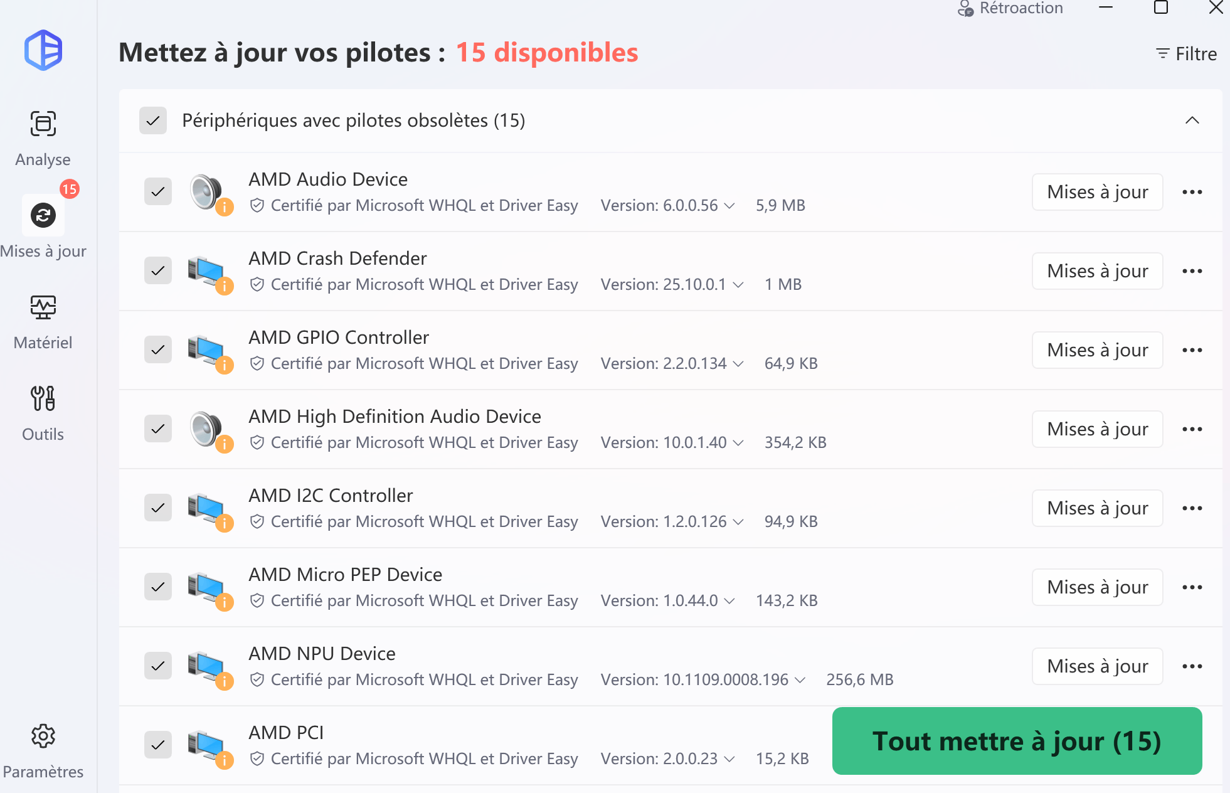Image resolution: width=1230 pixels, height=793 pixels.
Task: Collapse the obsolete drivers group
Action: (x=1192, y=120)
